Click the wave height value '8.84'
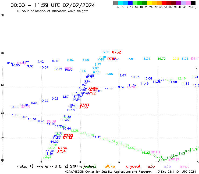This screenshot has width=199, height=174. pos(70,60)
